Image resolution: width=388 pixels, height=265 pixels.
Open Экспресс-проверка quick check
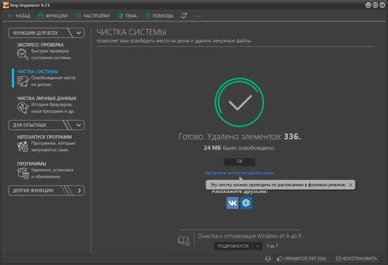pos(45,51)
